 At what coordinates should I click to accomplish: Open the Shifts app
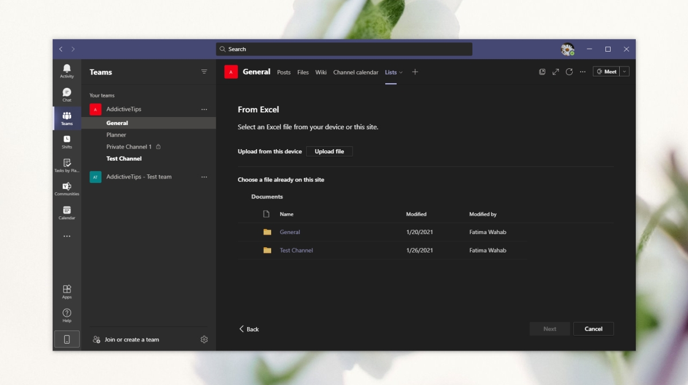pyautogui.click(x=67, y=142)
